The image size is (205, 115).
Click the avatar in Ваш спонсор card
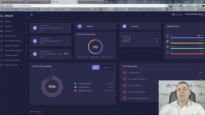[x=35, y=28]
